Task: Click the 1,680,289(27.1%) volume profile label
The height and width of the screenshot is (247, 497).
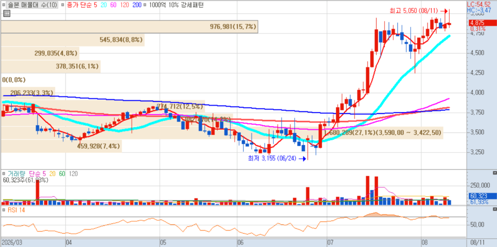Action: (x=383, y=133)
